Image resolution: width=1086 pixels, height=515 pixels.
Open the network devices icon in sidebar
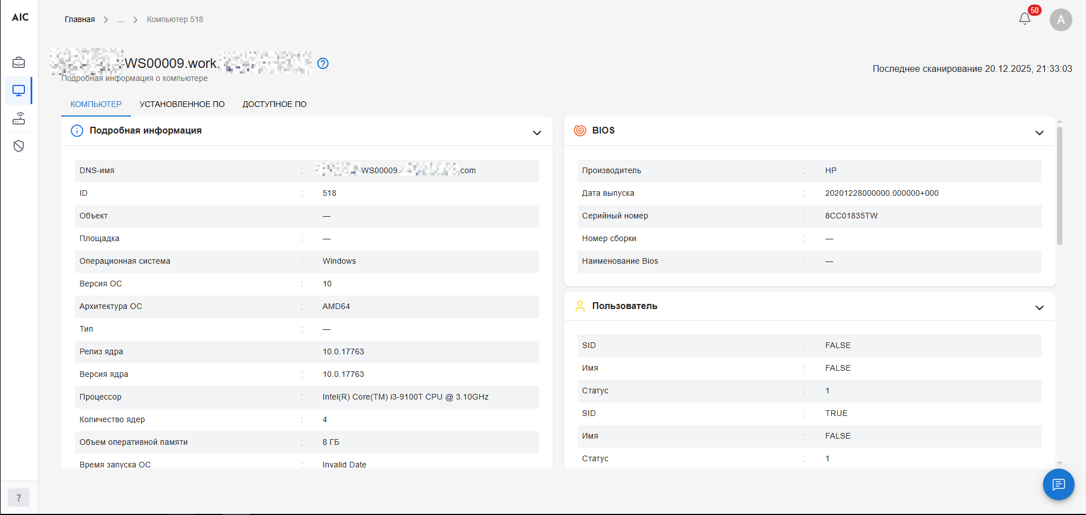(19, 118)
